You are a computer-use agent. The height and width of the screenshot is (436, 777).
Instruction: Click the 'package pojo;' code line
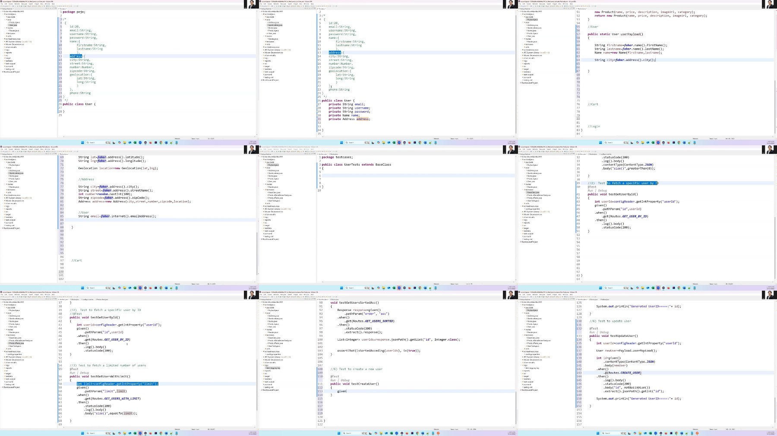coord(74,12)
